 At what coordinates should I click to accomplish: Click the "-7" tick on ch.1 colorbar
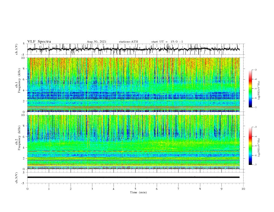click(255, 107)
